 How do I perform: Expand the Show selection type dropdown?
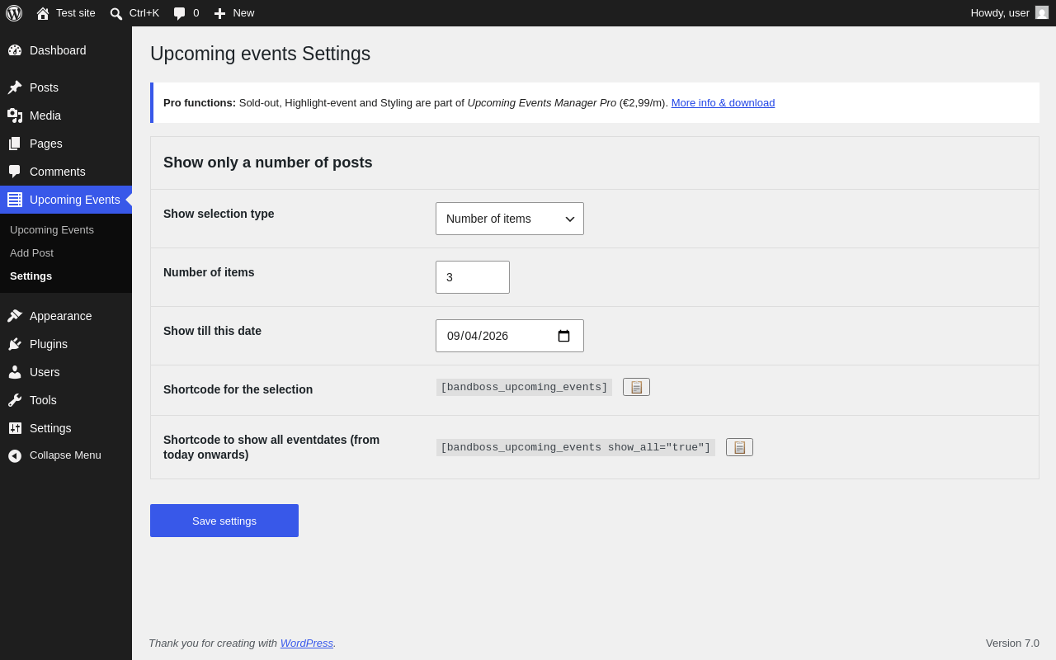(x=510, y=219)
